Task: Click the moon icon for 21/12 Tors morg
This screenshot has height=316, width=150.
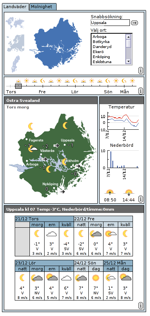Action: (37, 234)
